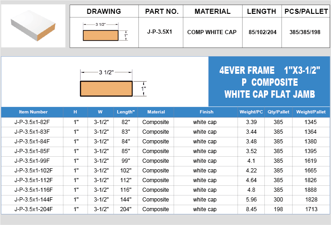This screenshot has height=225, width=331.
Task: Click the PCS/PALLET header
Action: click(306, 12)
